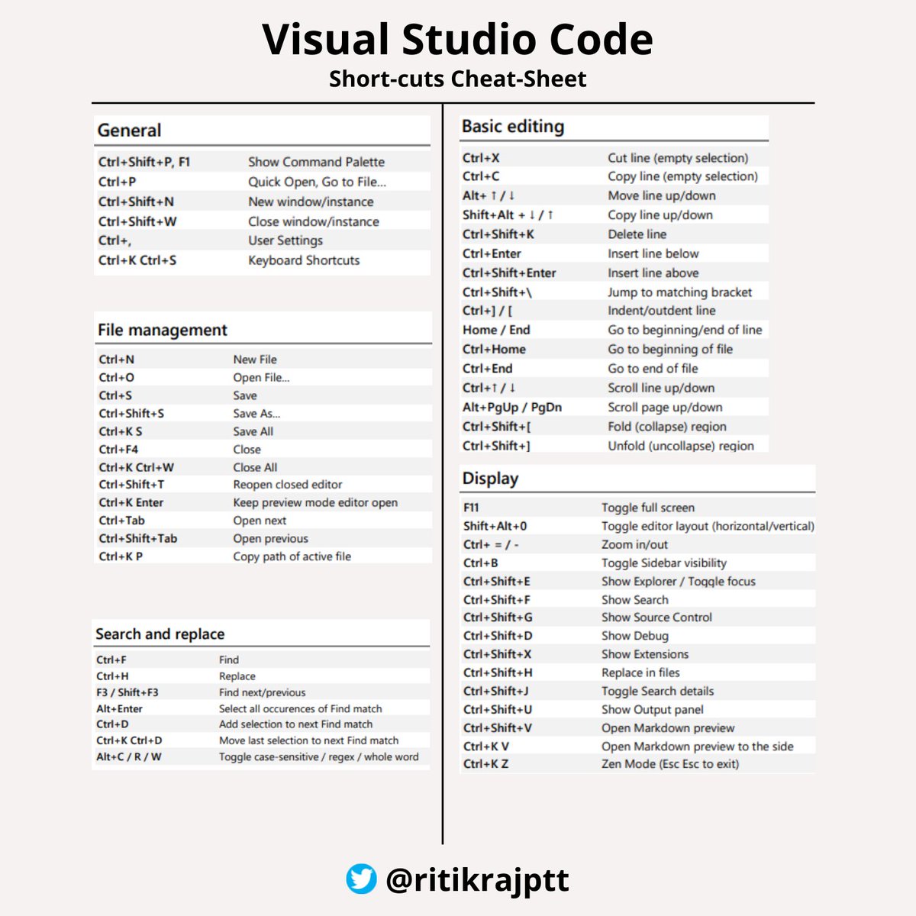The height and width of the screenshot is (916, 916).
Task: Click the New File description
Action: pyautogui.click(x=255, y=360)
